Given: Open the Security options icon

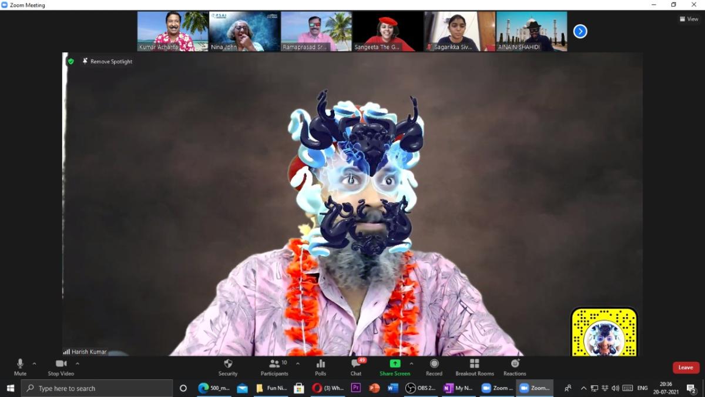Looking at the screenshot, I should 228,364.
